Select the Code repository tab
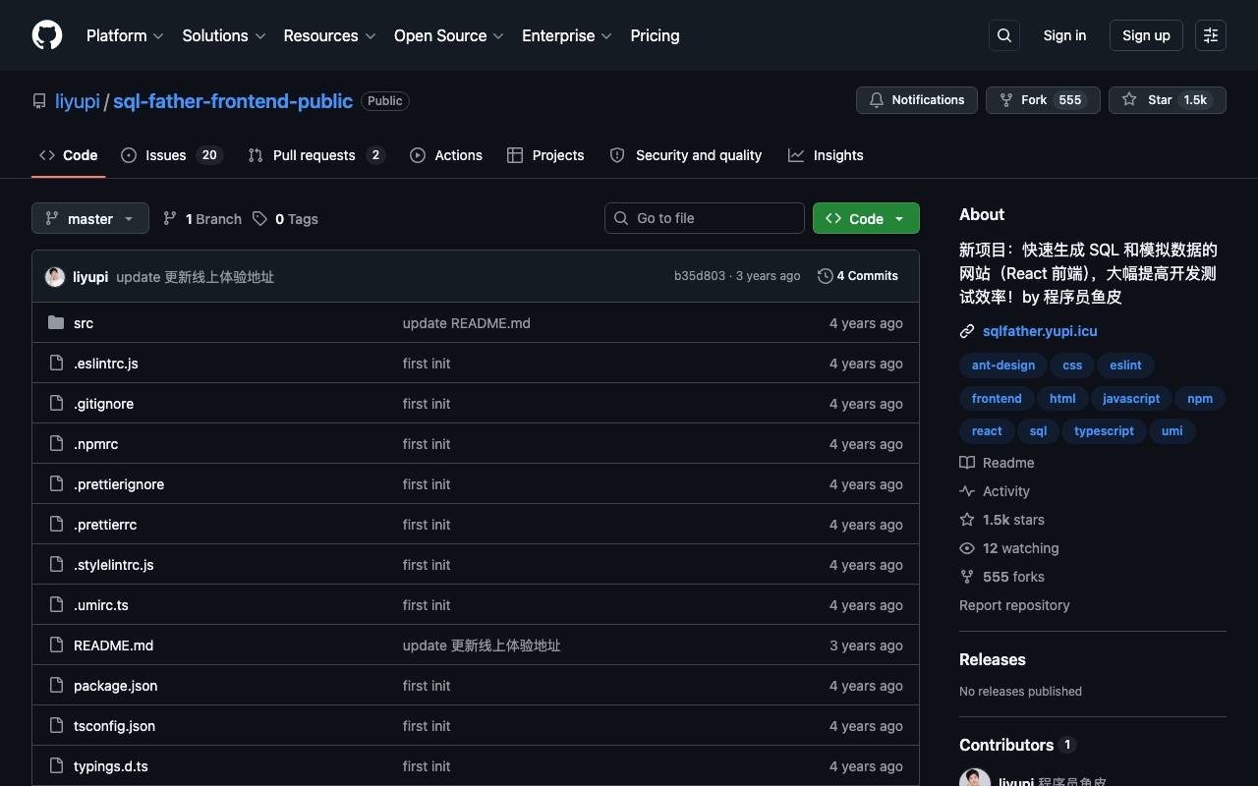The height and width of the screenshot is (786, 1258). coord(69,155)
